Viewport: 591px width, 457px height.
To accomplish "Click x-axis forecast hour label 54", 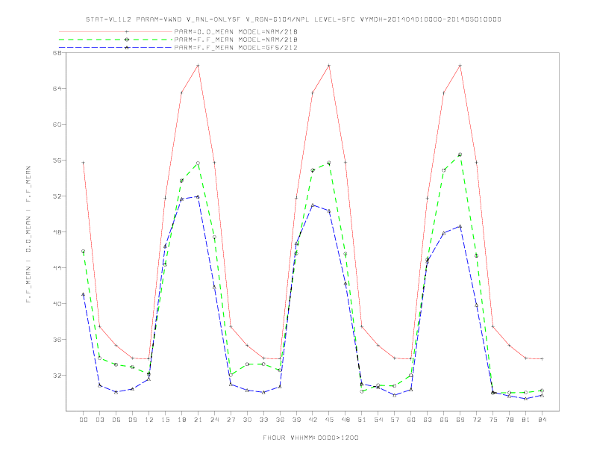I will 378,420.
